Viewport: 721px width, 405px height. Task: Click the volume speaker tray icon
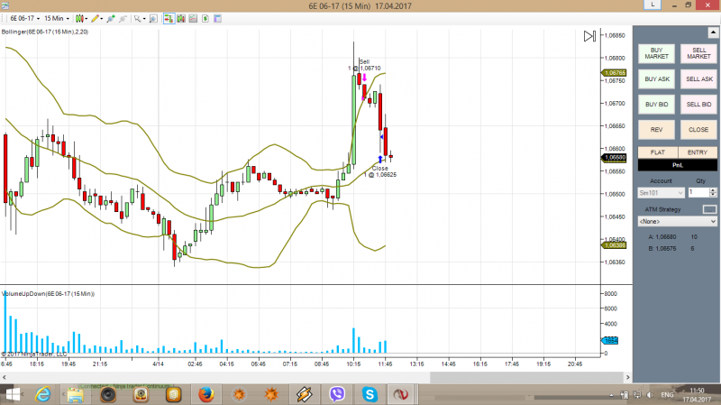[650, 395]
